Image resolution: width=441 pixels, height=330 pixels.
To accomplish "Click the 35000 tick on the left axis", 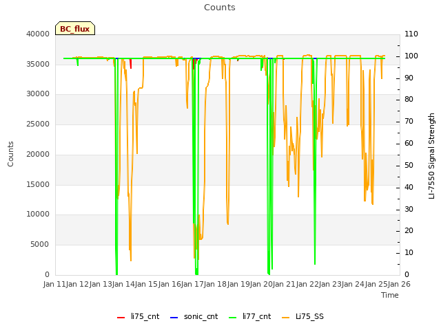I will pyautogui.click(x=38, y=64).
